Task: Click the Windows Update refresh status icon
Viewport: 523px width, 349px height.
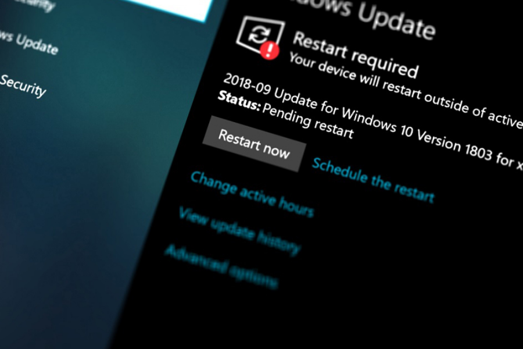Action: tap(257, 34)
